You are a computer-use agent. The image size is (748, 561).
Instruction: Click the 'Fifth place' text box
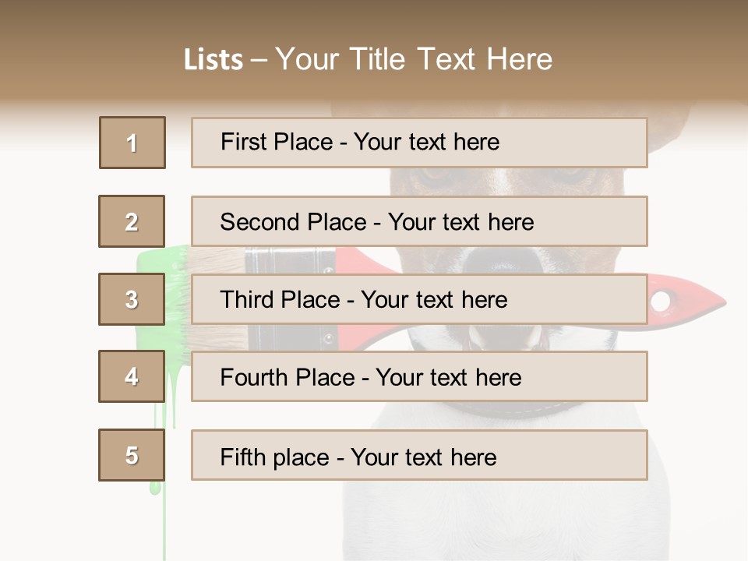tap(419, 456)
